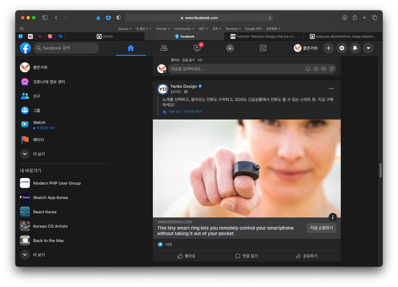
Task: Click 좋아요 under the comment
Action: (x=175, y=60)
